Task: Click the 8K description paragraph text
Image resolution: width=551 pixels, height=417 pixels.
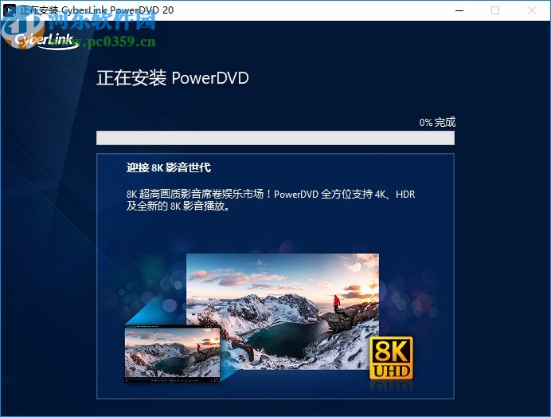Action: tap(271, 200)
